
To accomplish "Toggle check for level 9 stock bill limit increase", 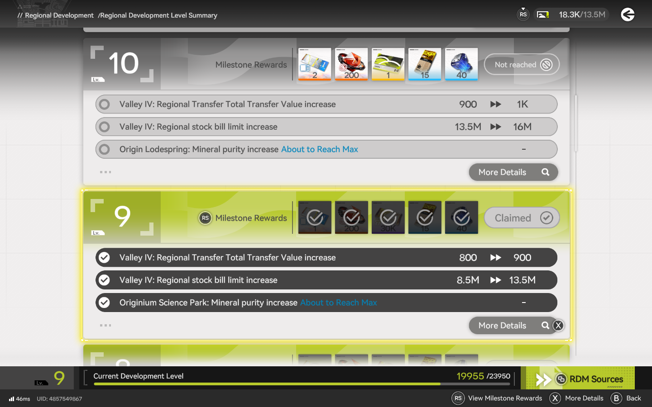I will (x=104, y=280).
